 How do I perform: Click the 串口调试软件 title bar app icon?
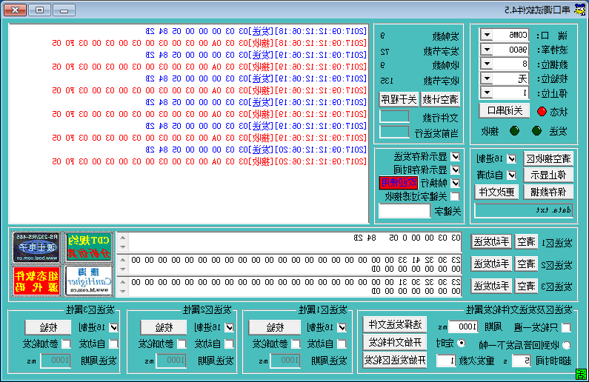580,10
